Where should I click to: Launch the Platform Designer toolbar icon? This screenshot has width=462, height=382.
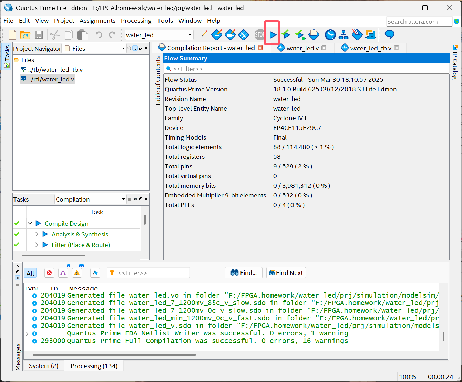371,34
